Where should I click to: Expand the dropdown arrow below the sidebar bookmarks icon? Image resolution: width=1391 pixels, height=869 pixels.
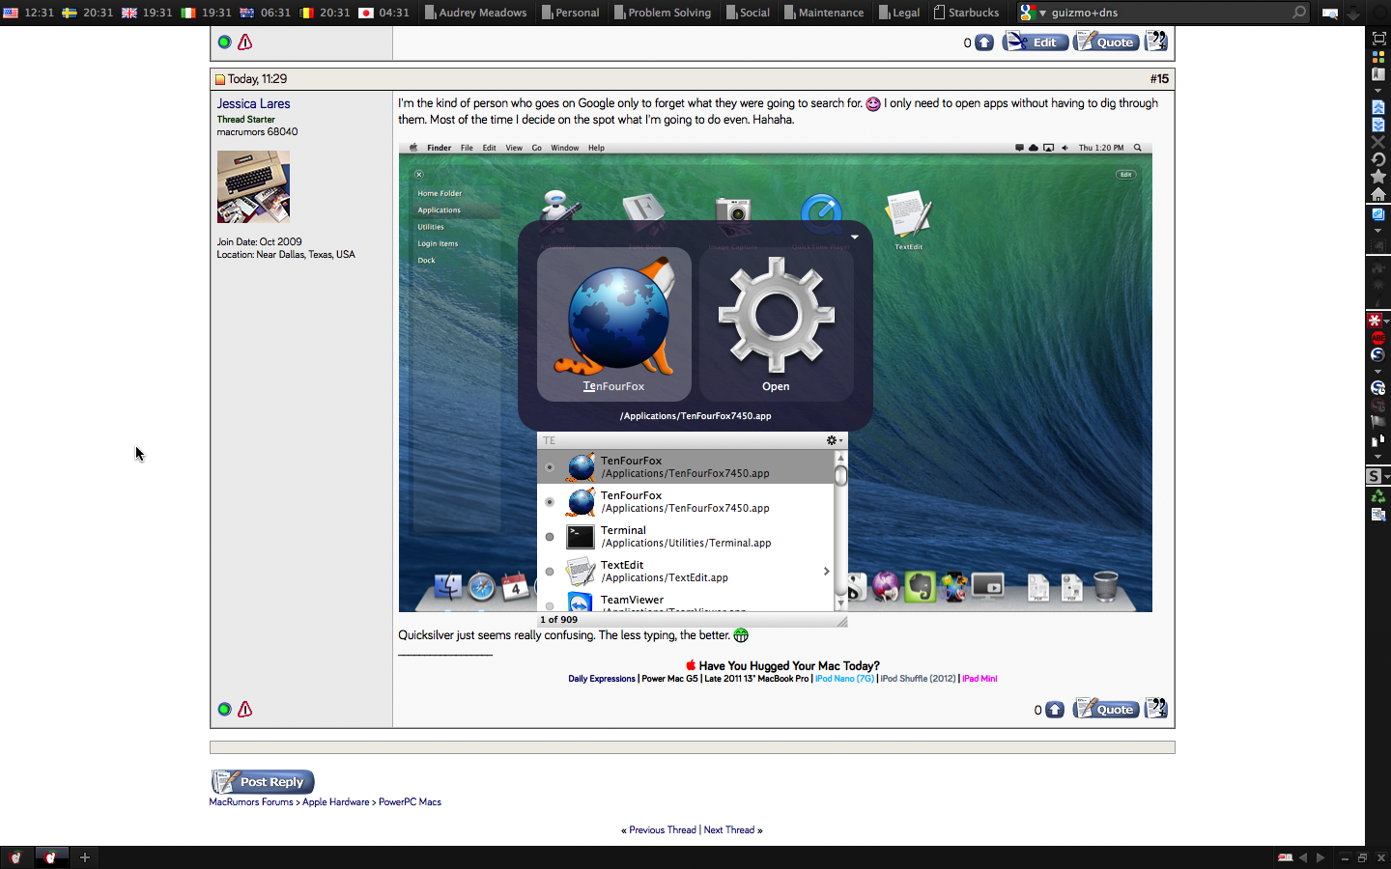1378,90
